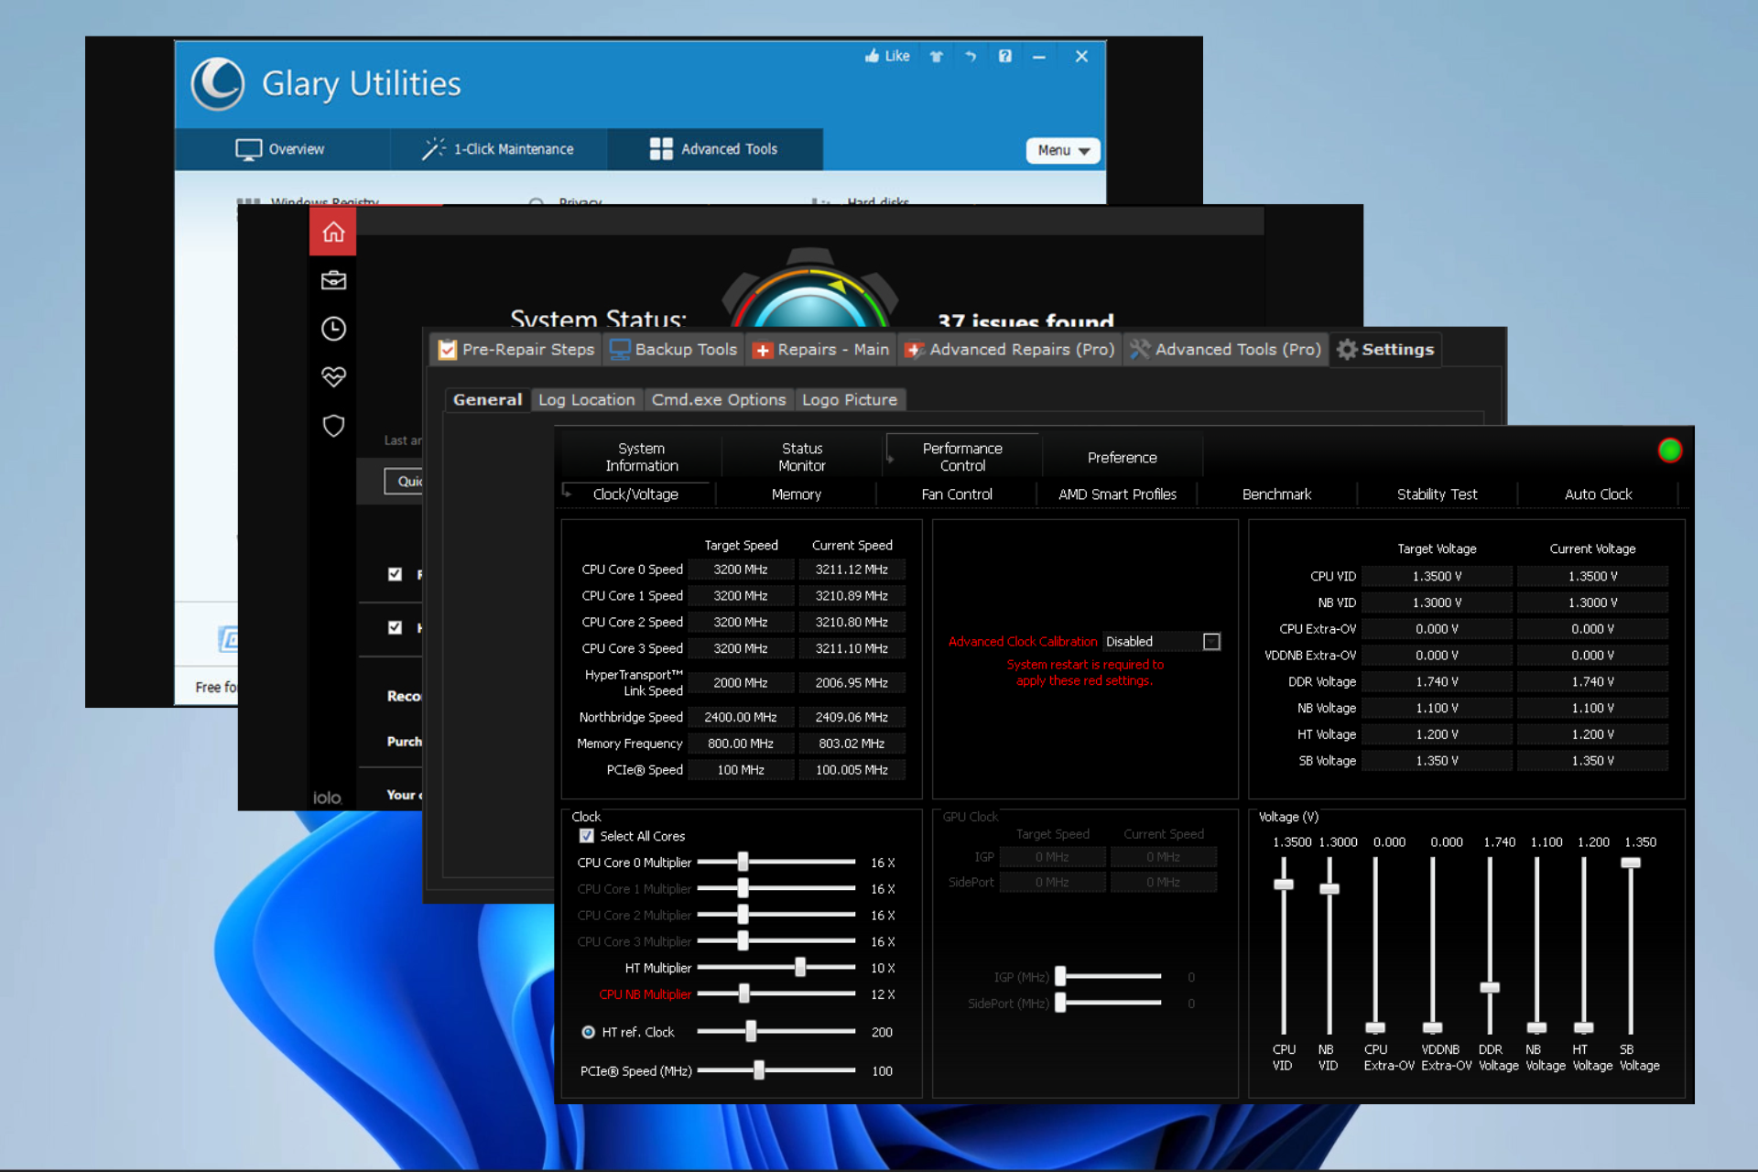Adjust the CPU Core 0 Multiplier slider
Viewport: 1758px width, 1172px height.
pos(743,862)
